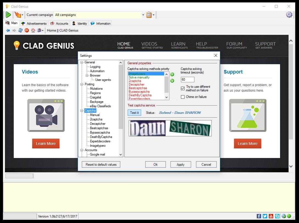
Task: Click the browser Forward arrow icon
Action: (14, 30)
